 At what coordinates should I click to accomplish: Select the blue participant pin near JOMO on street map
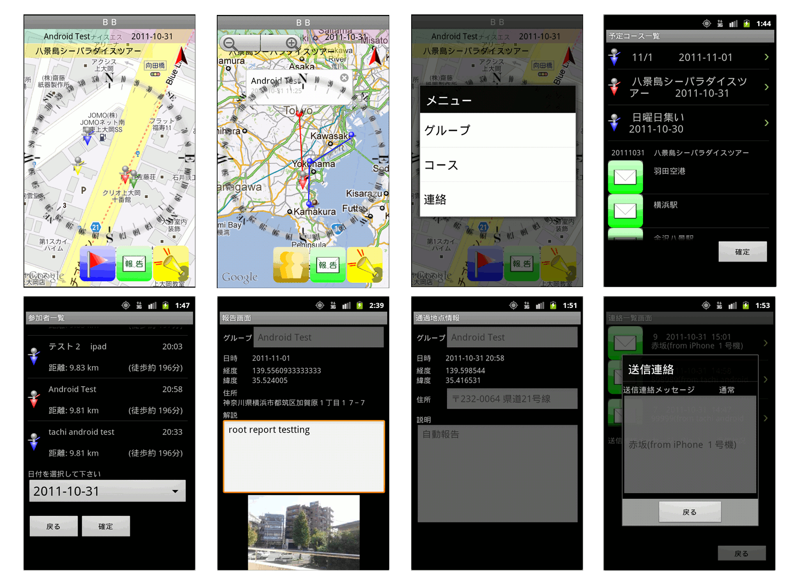(x=88, y=136)
